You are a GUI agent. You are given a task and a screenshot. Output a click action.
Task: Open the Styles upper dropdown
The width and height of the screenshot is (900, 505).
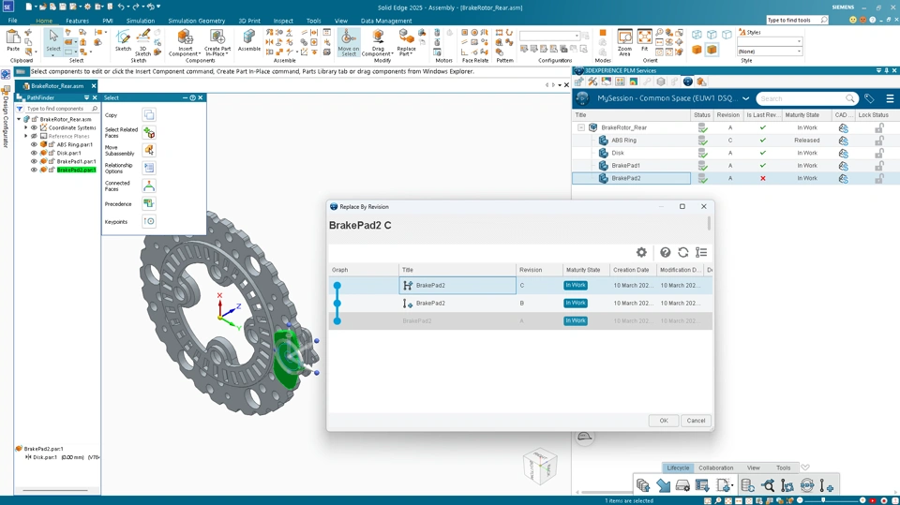(x=769, y=42)
